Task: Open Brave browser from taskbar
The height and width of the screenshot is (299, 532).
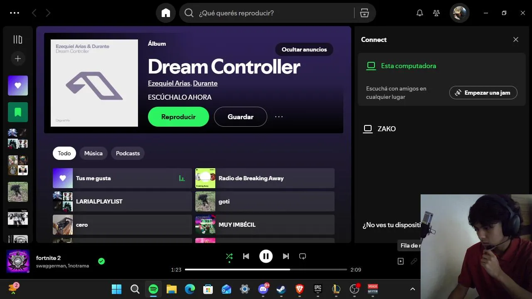Action: [300, 289]
